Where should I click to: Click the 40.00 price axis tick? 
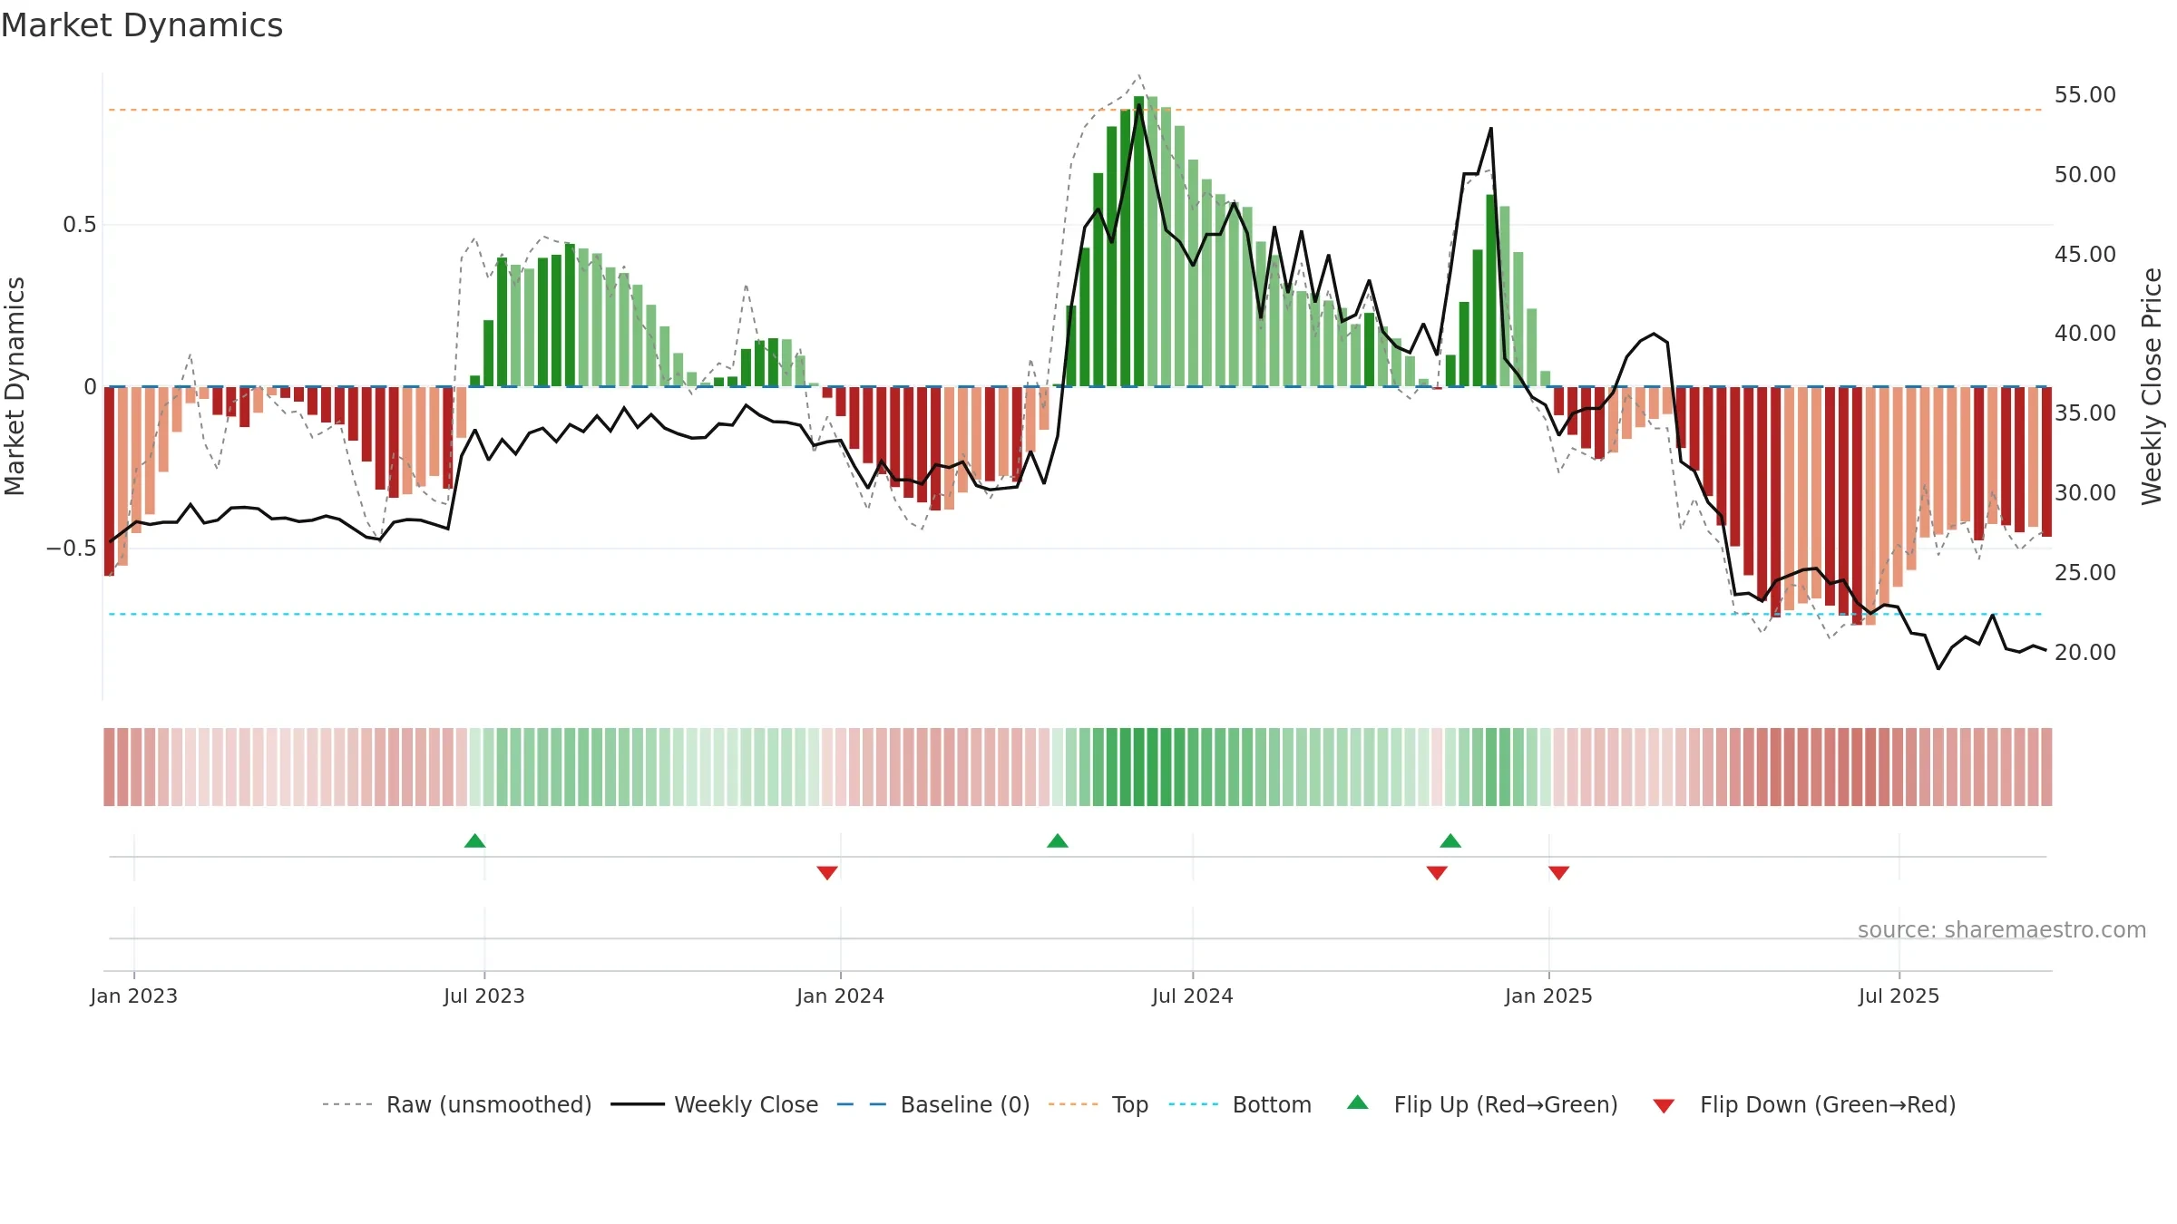[x=2085, y=333]
